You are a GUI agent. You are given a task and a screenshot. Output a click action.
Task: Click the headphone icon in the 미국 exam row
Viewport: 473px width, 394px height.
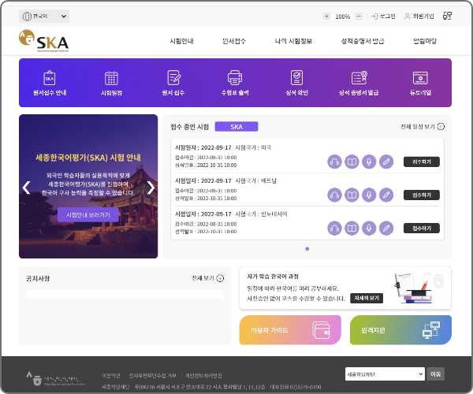click(334, 162)
